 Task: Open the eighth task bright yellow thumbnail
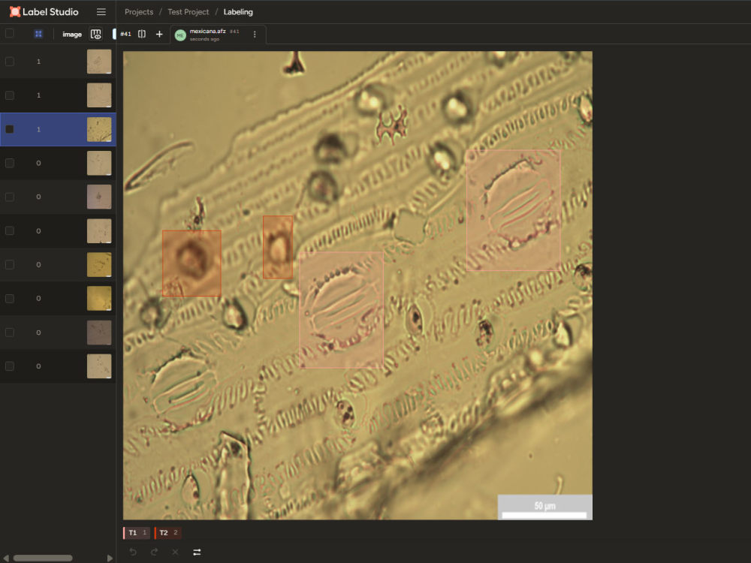pyautogui.click(x=99, y=298)
